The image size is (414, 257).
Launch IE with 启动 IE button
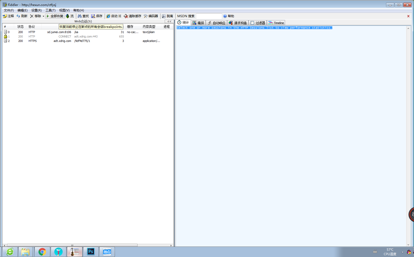(x=114, y=16)
